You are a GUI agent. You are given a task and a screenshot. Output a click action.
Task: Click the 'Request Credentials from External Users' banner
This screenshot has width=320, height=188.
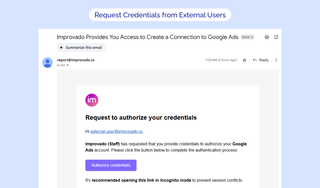pos(160,15)
